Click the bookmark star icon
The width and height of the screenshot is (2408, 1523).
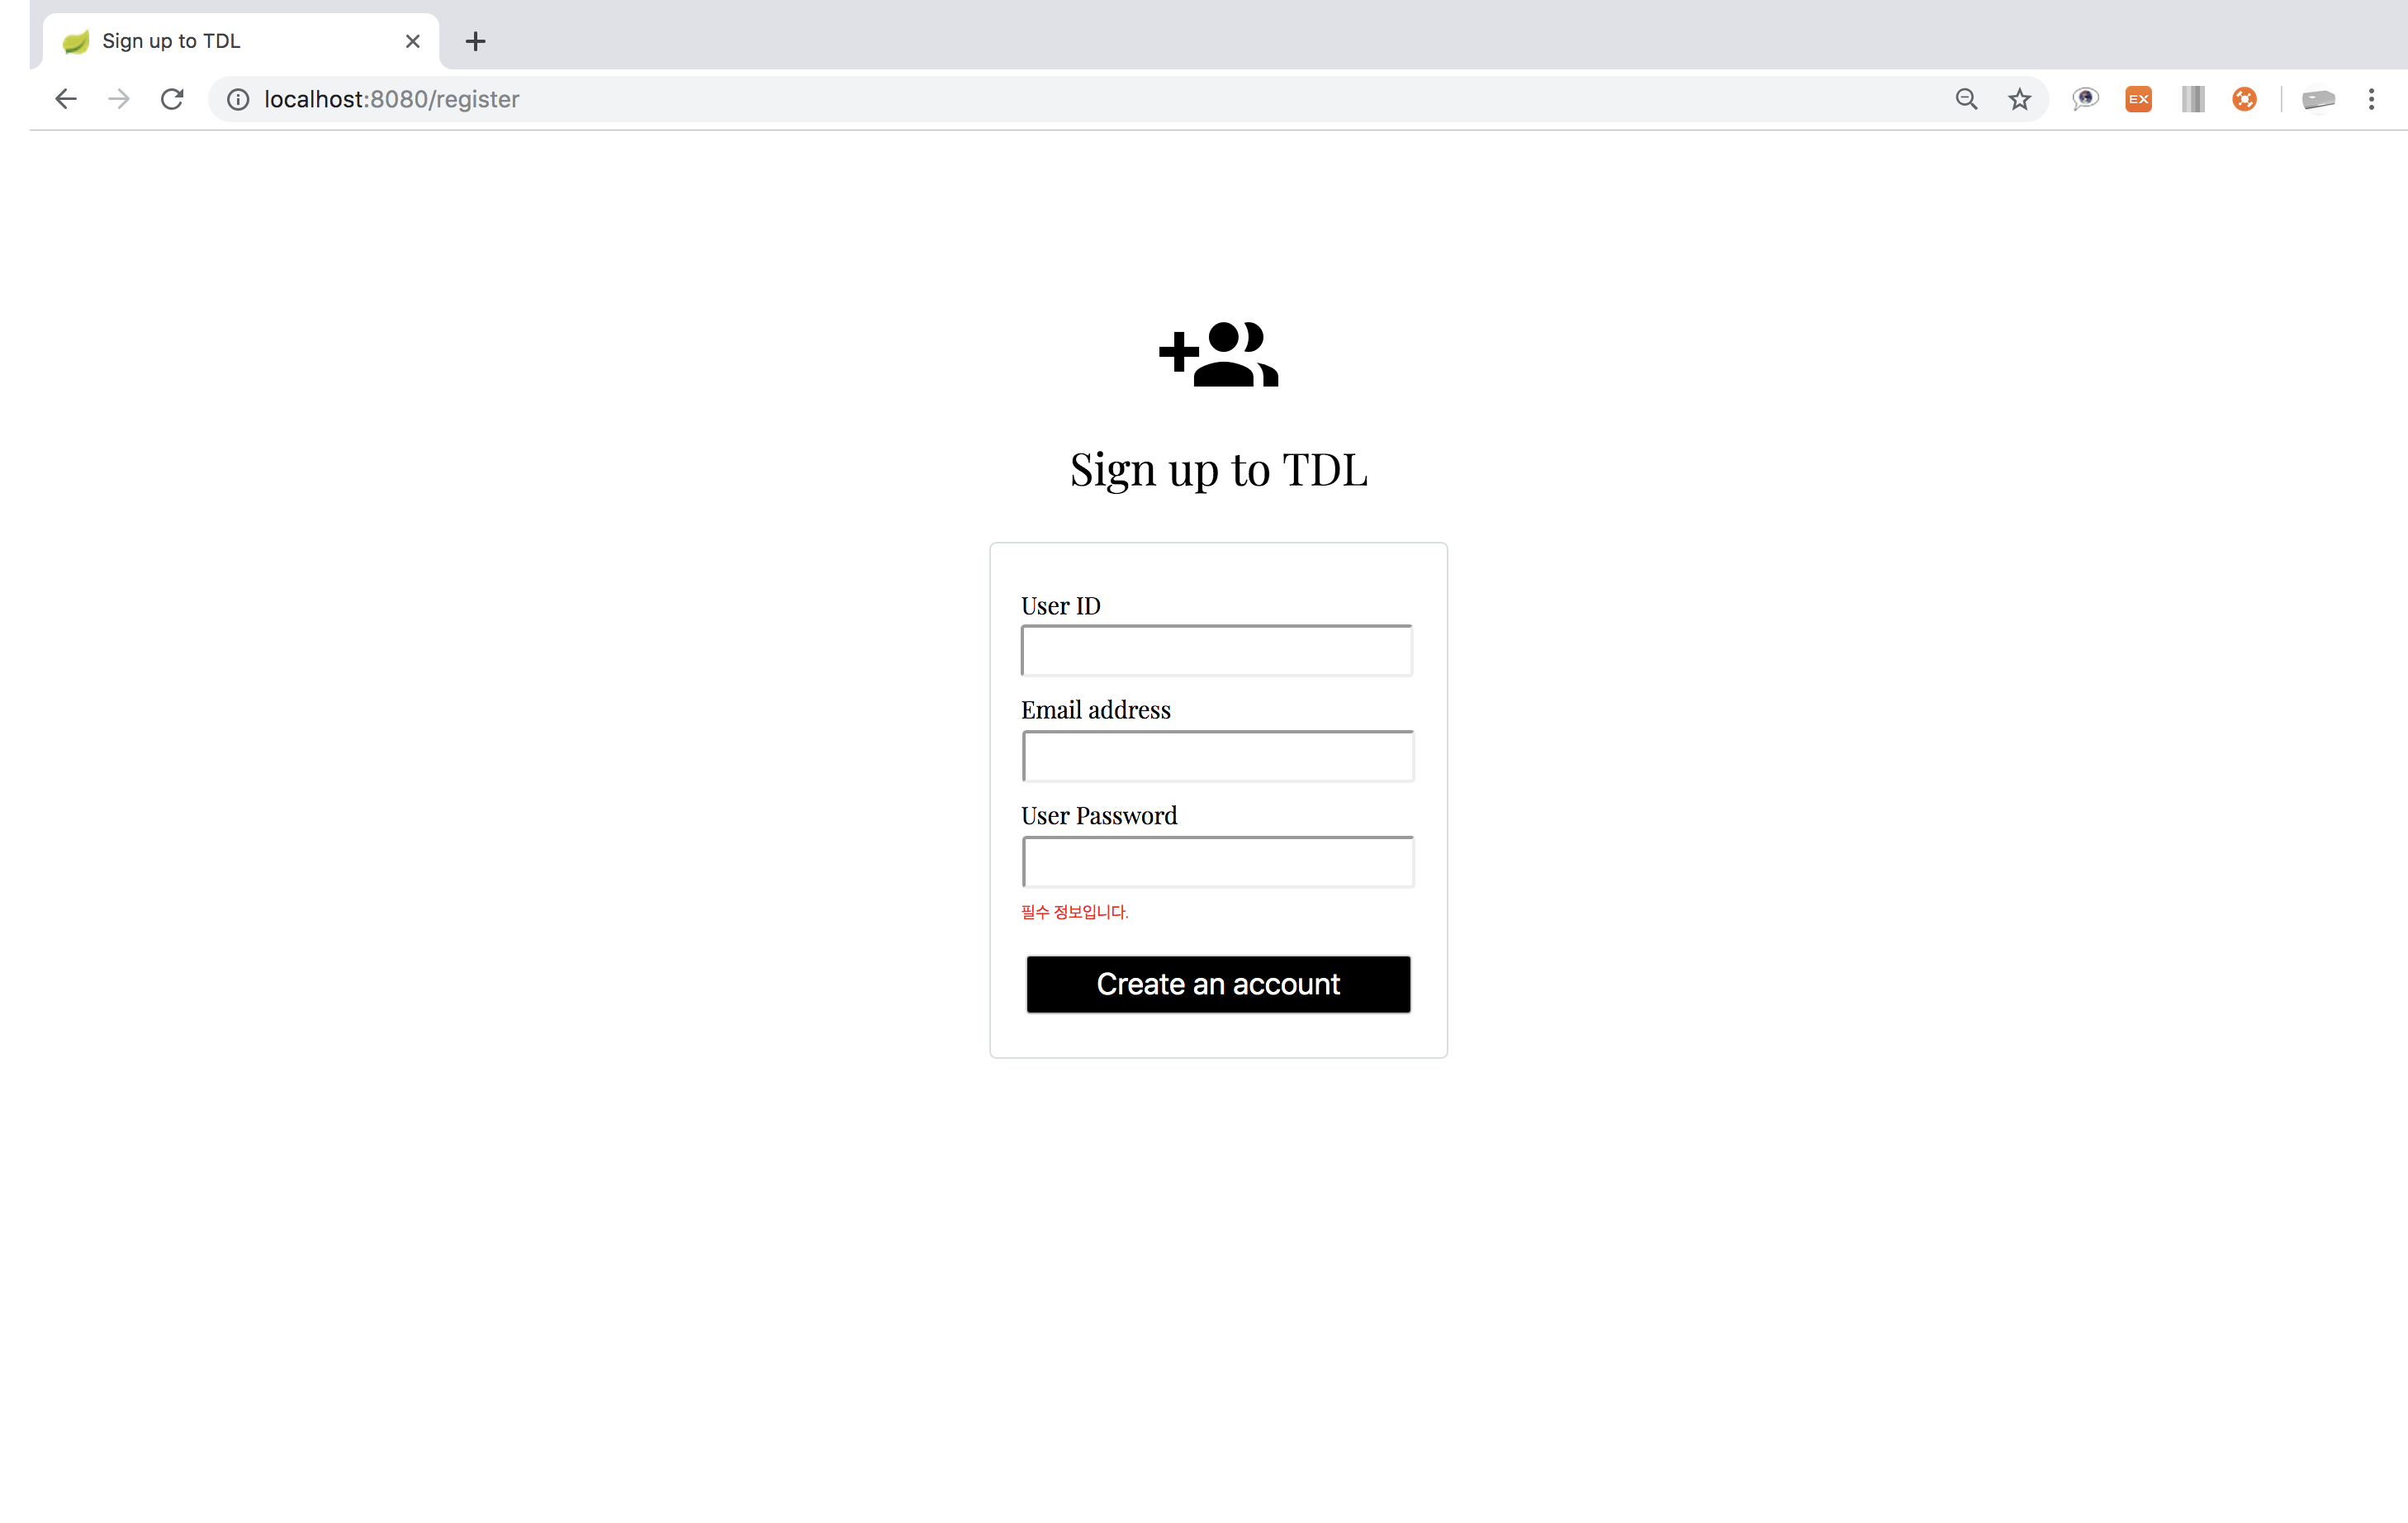tap(2019, 98)
